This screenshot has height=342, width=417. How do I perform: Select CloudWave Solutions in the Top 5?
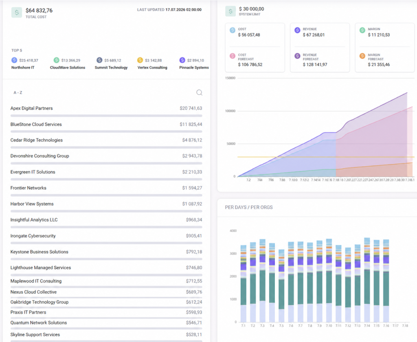68,68
